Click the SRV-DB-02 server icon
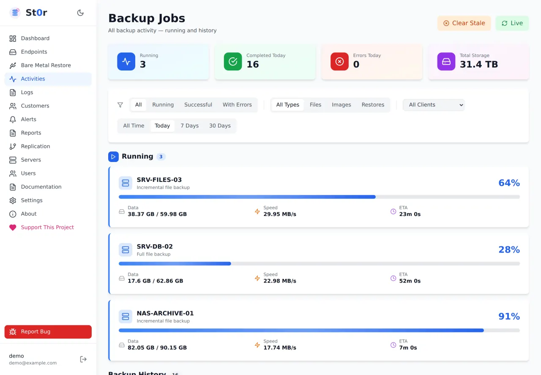Viewport: 541px width, 375px height. click(126, 250)
